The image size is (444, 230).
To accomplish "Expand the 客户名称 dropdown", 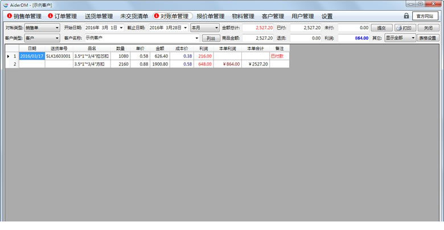I will tap(197, 38).
